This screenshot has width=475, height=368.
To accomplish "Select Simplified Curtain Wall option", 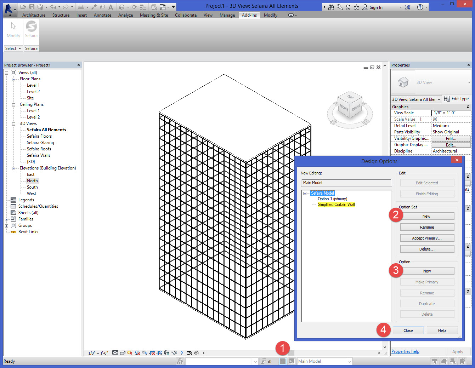I will pos(336,205).
